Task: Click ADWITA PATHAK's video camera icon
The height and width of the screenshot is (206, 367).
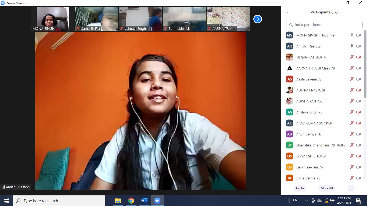Action: (358, 101)
